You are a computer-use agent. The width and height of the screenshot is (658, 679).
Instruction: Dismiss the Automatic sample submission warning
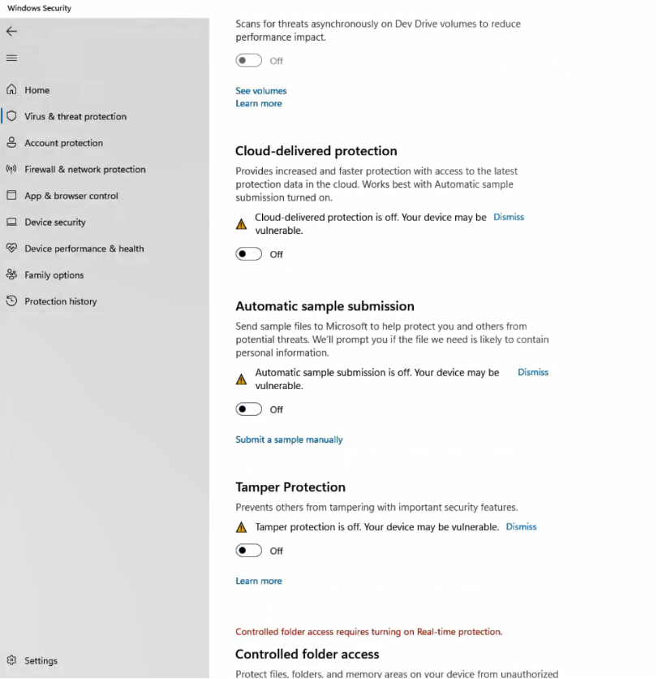point(533,372)
